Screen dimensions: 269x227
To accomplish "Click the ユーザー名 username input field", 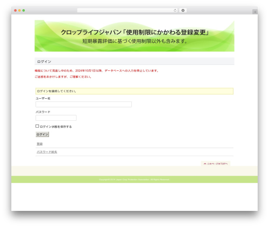I will pos(83,104).
